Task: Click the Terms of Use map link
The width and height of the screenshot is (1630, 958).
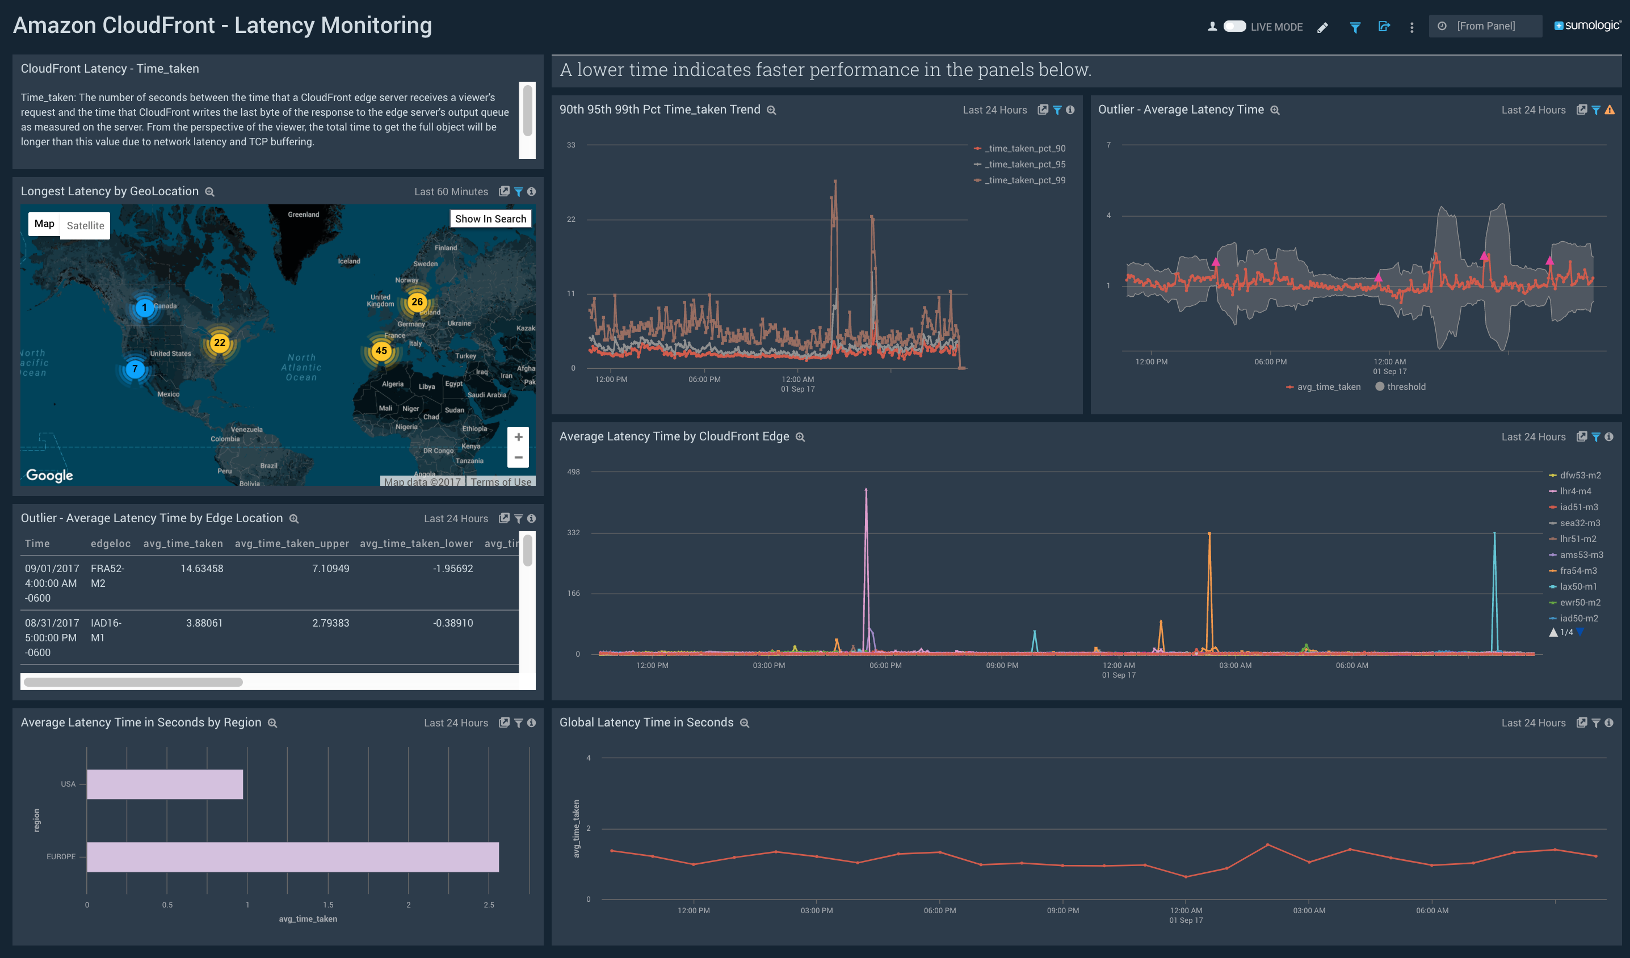Action: pyautogui.click(x=501, y=482)
